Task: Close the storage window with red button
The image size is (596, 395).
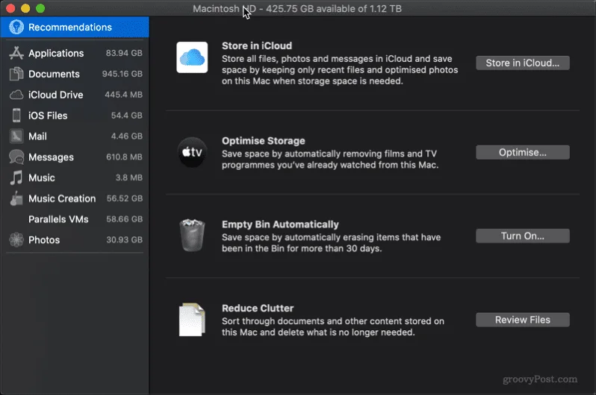Action: coord(10,8)
